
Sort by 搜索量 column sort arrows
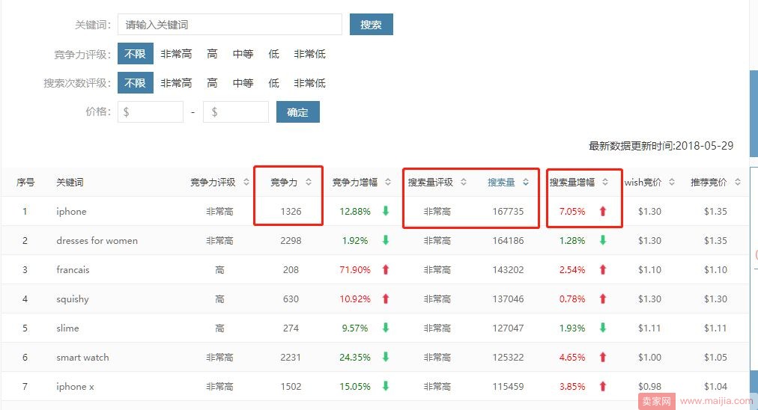pyautogui.click(x=526, y=182)
